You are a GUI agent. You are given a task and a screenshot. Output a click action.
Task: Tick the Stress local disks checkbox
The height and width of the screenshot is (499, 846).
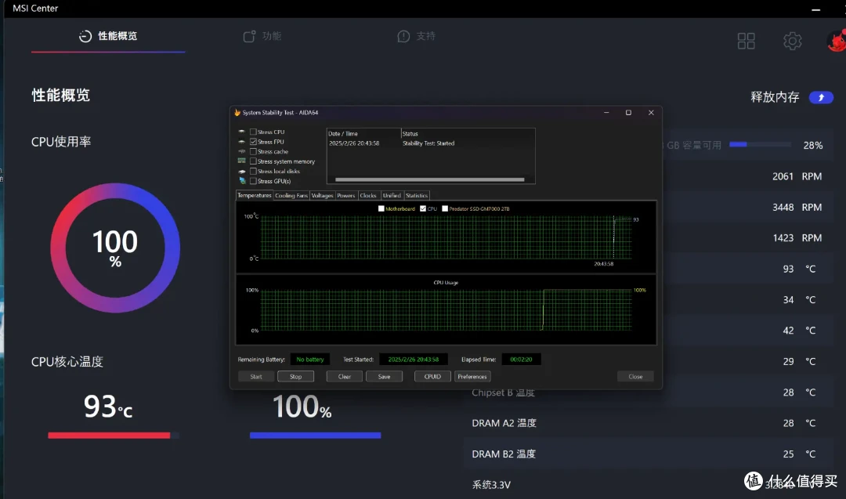click(x=253, y=171)
